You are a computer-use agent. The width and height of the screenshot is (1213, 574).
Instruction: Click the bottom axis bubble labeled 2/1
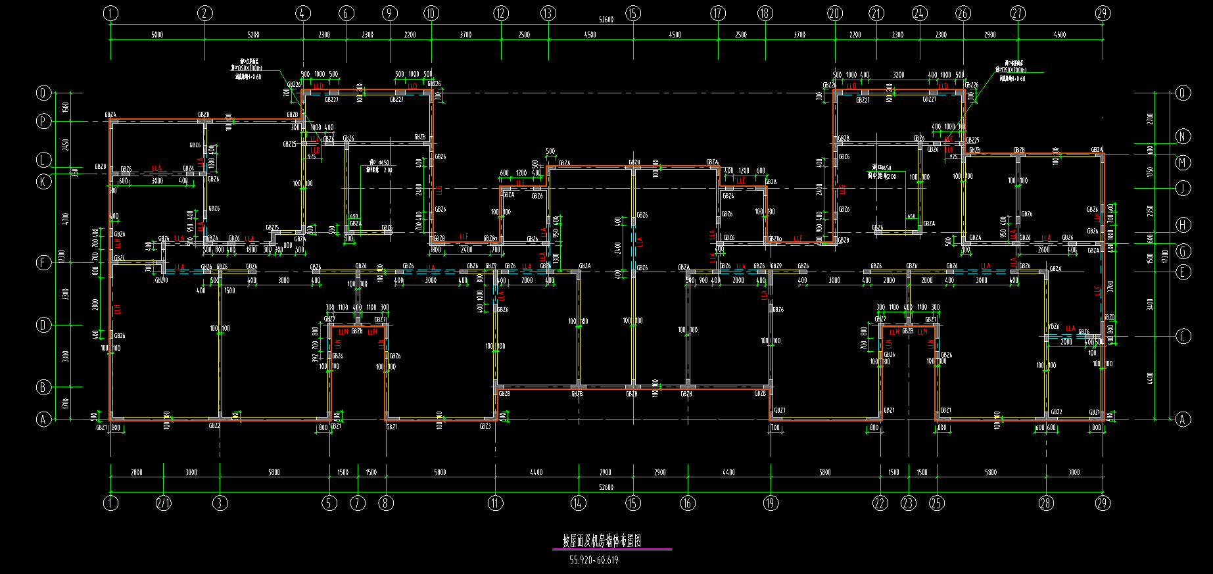coord(163,504)
